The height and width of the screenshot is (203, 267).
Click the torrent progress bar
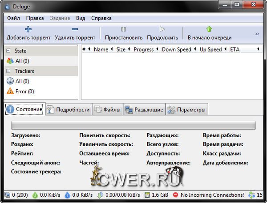click(x=133, y=125)
